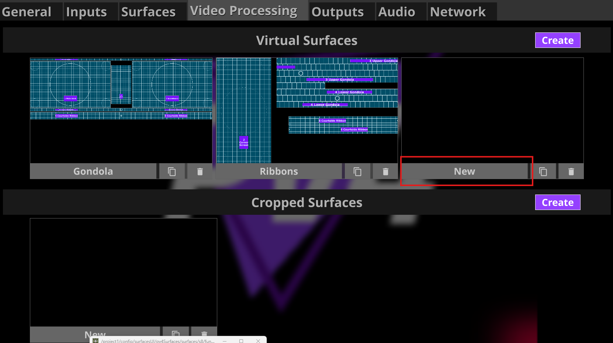
Task: Duplicate the Ribbons virtual surface
Action: 357,171
